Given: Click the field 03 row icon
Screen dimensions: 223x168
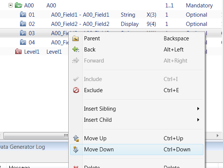Looking at the screenshot, I should (x=23, y=33).
